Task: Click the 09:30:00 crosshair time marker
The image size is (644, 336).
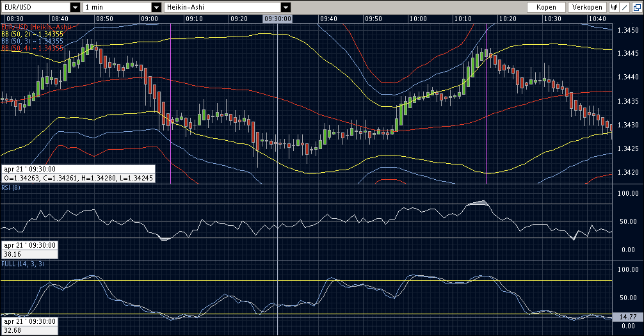Action: click(278, 19)
